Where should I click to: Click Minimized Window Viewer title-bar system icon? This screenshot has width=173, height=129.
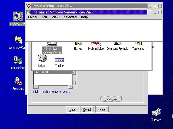(x=28, y=12)
